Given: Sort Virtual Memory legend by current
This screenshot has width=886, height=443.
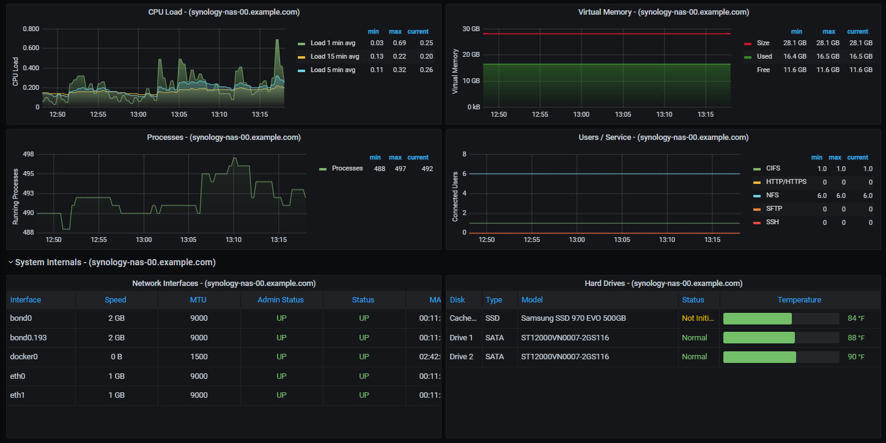Looking at the screenshot, I should pyautogui.click(x=857, y=32).
